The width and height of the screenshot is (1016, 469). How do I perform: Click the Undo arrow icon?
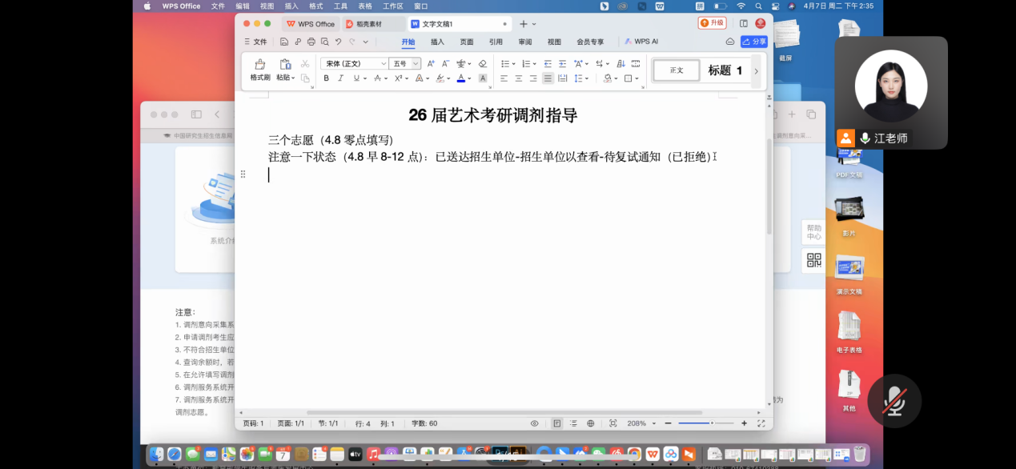[x=339, y=42]
